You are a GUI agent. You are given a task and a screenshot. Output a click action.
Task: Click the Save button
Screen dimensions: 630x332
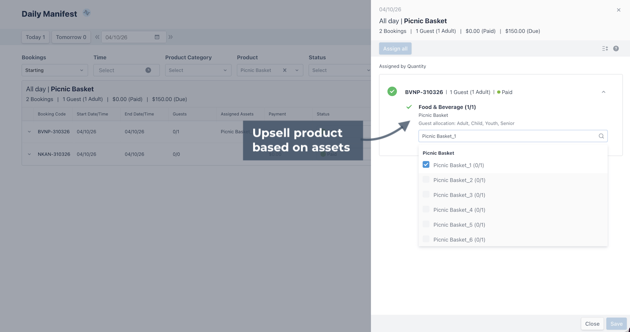[616, 323]
